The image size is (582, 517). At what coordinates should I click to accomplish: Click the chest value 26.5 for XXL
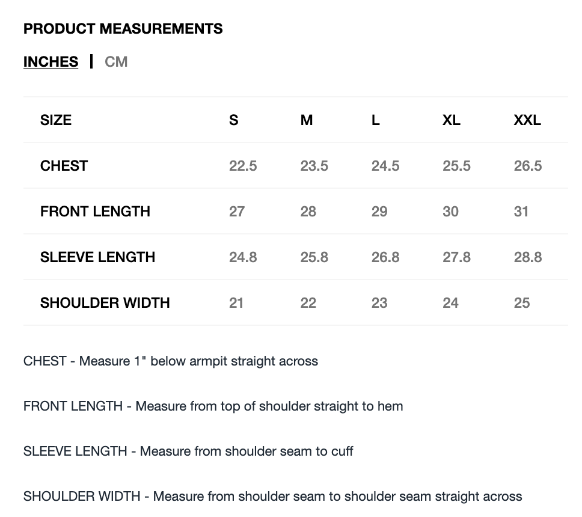(x=528, y=166)
